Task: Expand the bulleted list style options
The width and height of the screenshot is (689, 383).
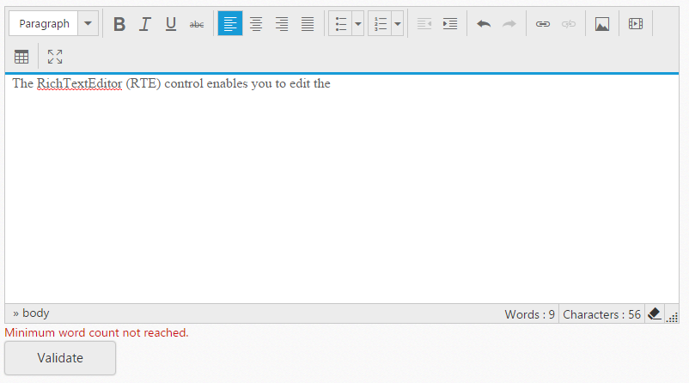Action: pyautogui.click(x=357, y=24)
